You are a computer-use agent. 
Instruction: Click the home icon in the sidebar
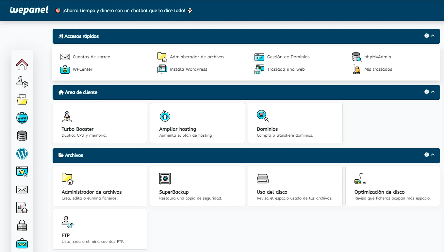tap(22, 64)
